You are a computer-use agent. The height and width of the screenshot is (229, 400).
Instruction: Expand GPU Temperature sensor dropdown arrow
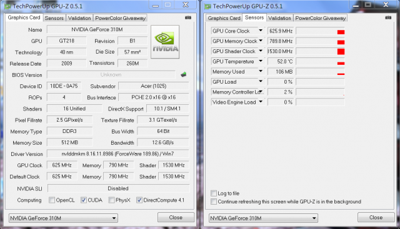[261, 61]
